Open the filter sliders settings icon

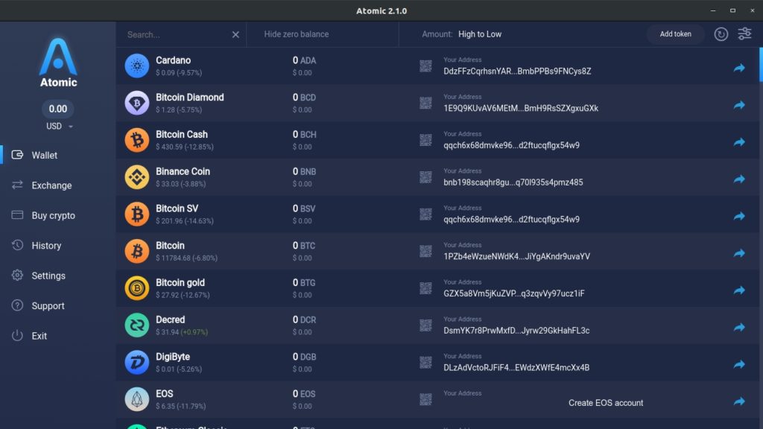pos(744,34)
